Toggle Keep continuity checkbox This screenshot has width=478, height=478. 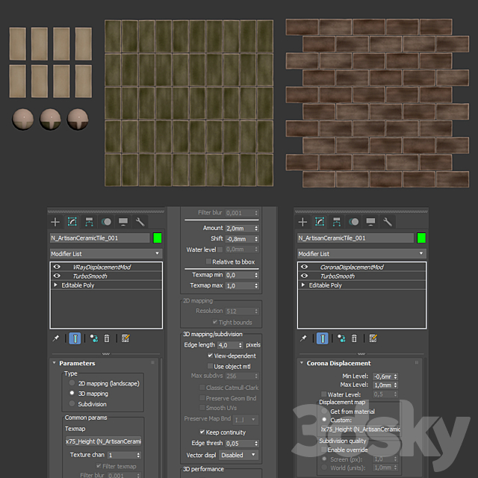click(x=202, y=432)
